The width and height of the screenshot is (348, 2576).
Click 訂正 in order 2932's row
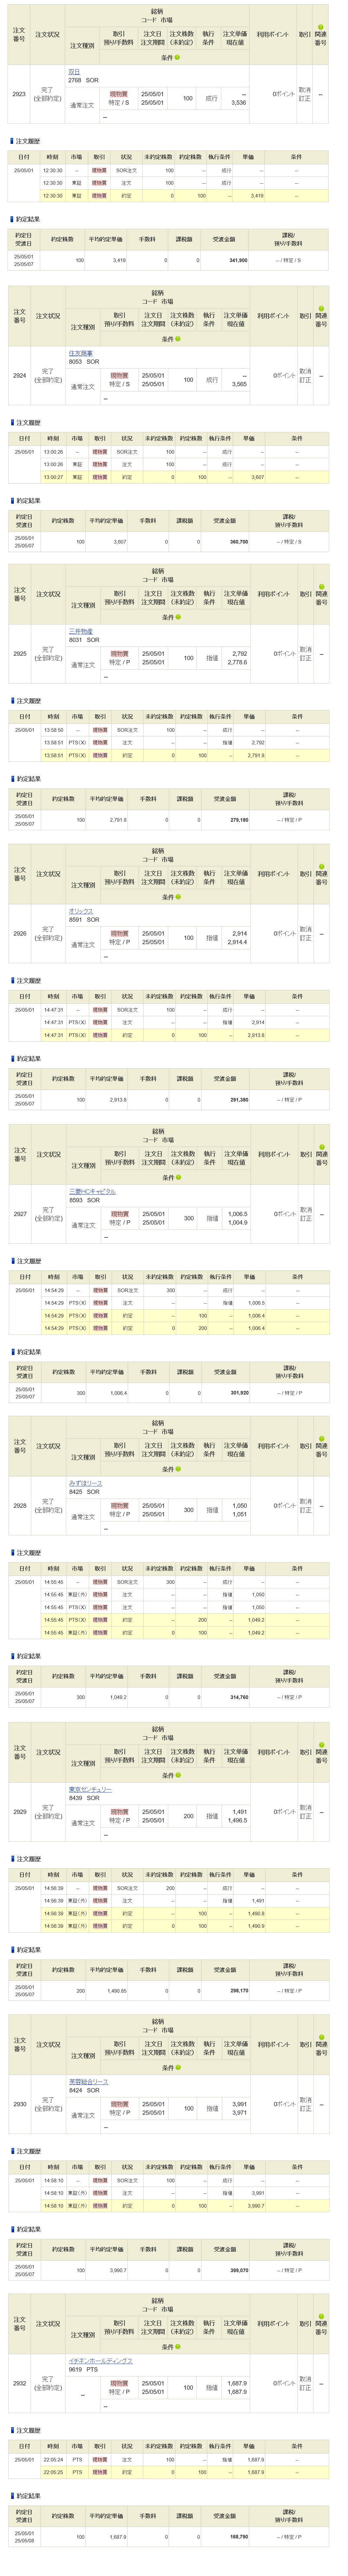coord(305,2388)
